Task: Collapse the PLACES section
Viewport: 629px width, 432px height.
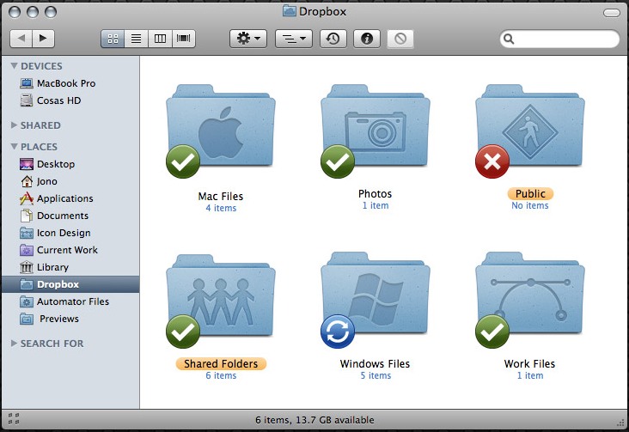Action: click(14, 147)
